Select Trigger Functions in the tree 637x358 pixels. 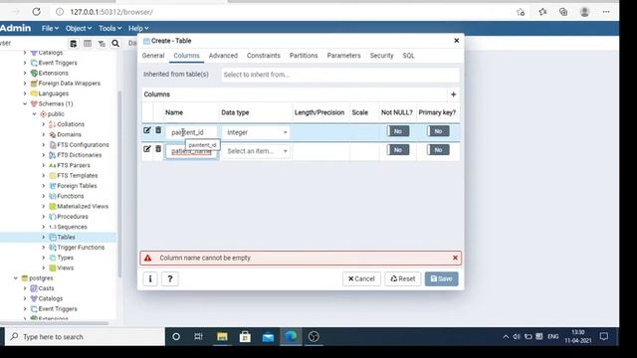[x=81, y=248]
